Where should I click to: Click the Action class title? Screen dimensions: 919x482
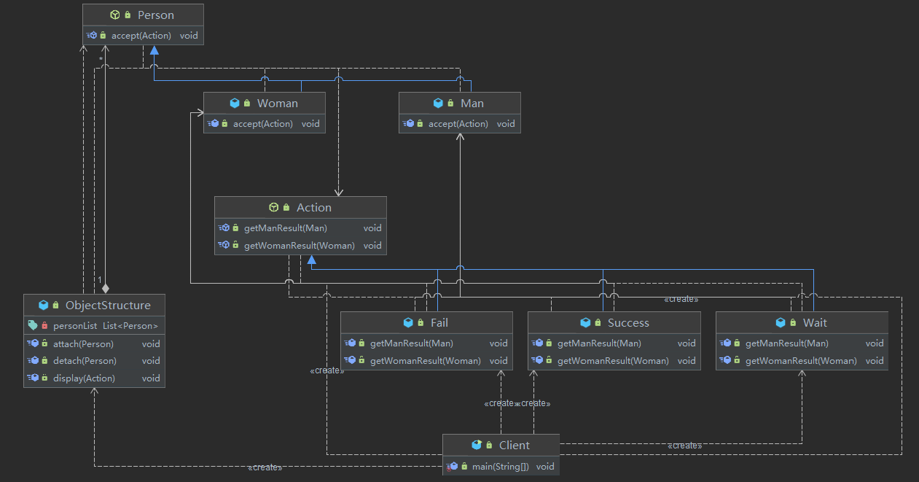(x=314, y=208)
